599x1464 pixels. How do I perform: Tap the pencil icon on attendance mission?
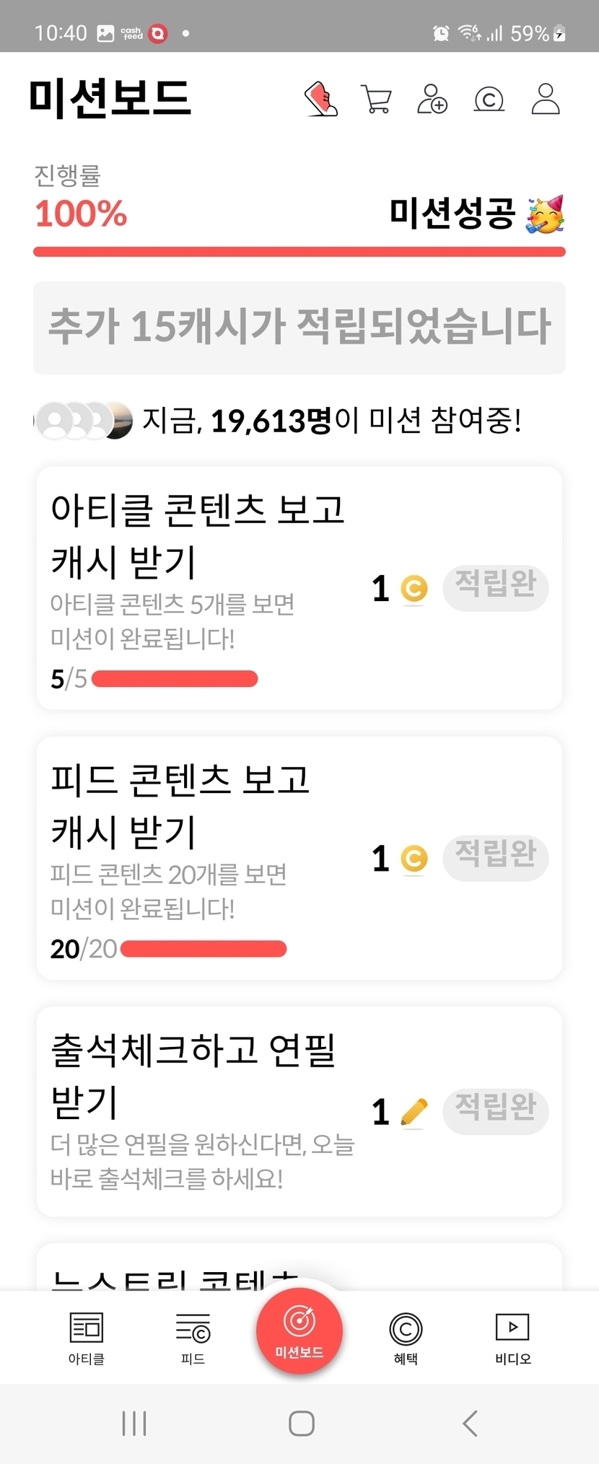tap(414, 1112)
